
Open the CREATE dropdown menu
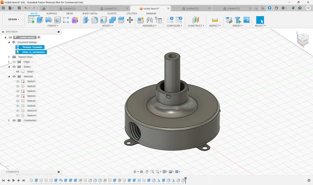[x=53, y=26]
